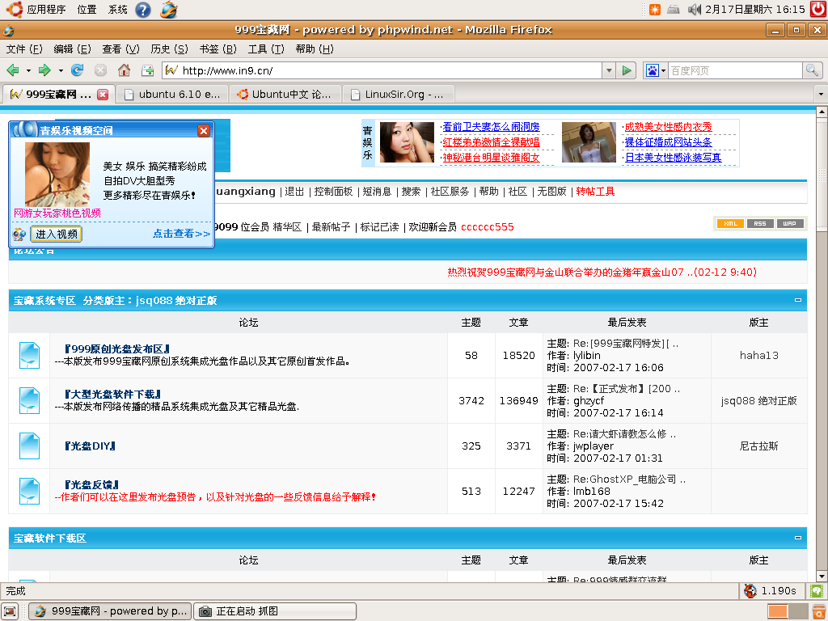Collapse the 宝藏软件下载区 category section
The width and height of the screenshot is (828, 621).
pos(798,538)
